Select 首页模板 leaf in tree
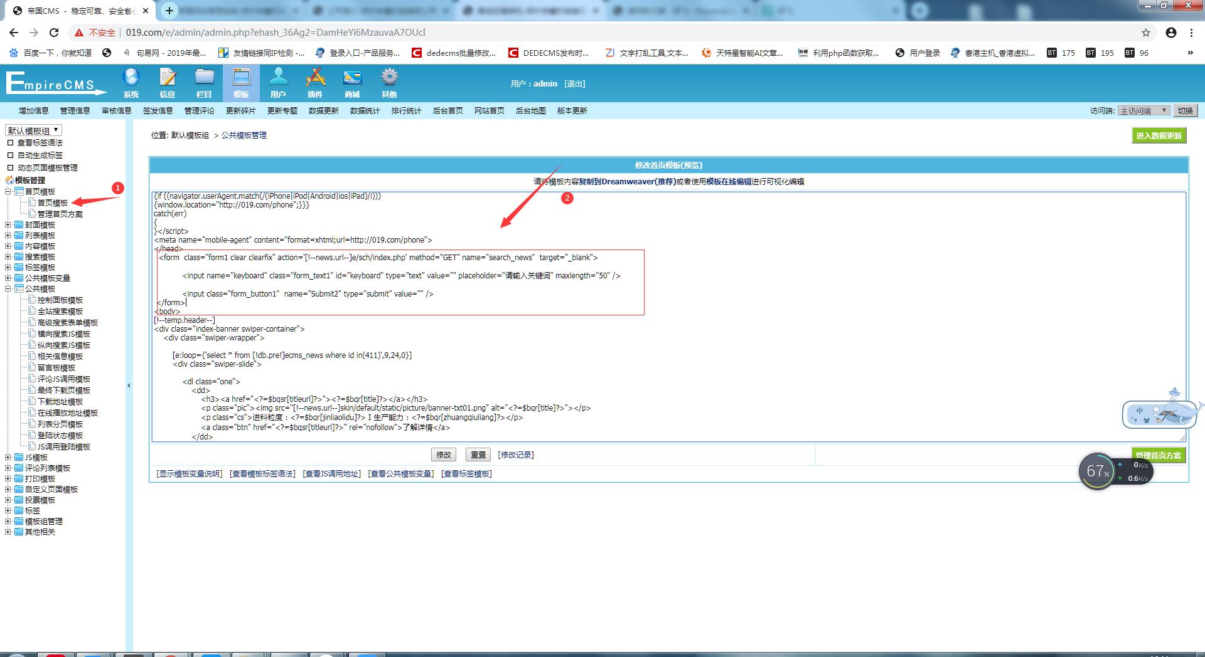The width and height of the screenshot is (1205, 657). 53,203
